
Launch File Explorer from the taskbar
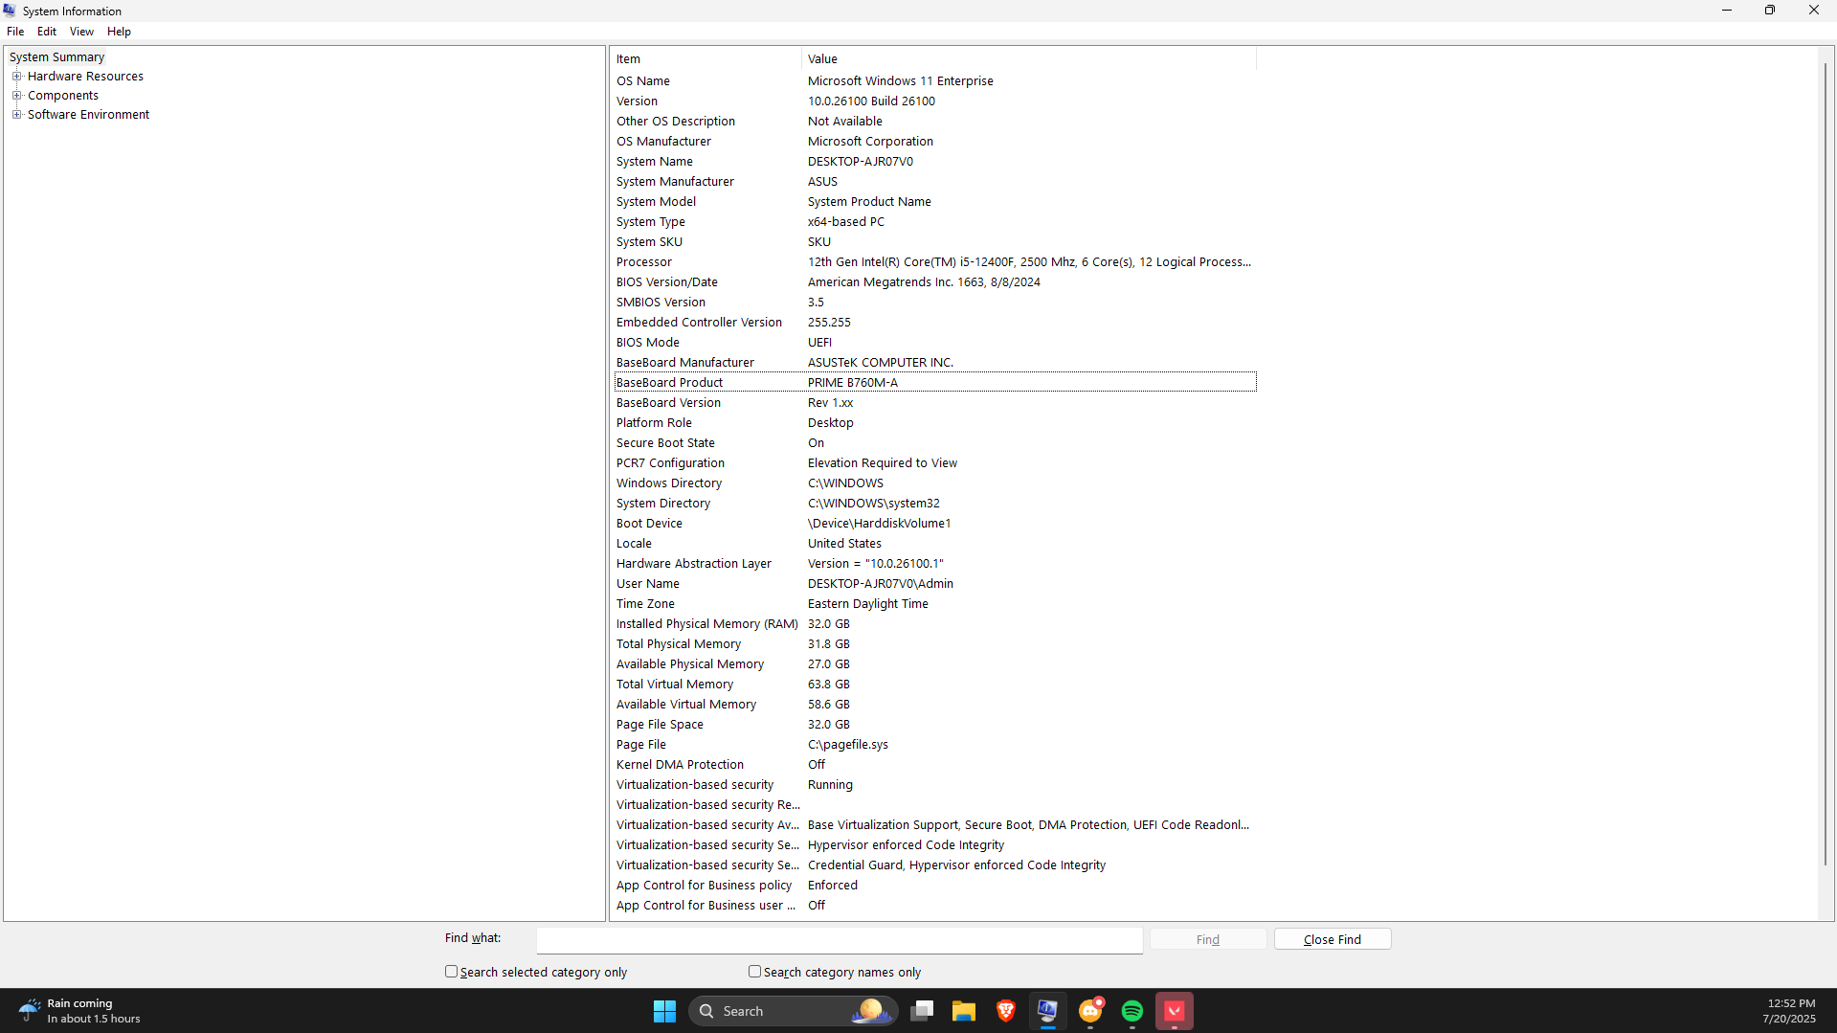point(964,1011)
